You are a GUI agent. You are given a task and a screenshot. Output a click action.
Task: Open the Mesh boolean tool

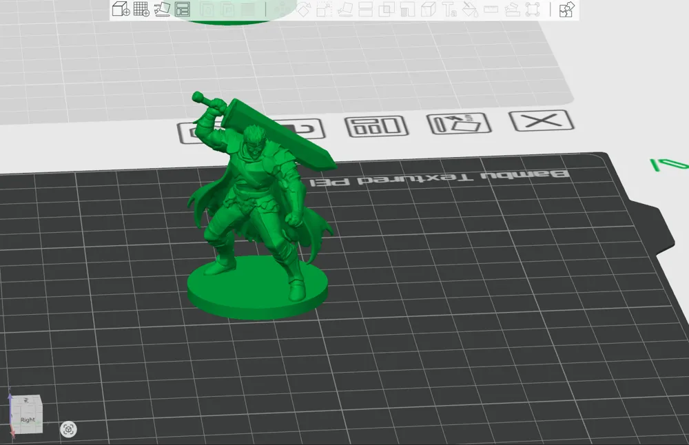click(x=387, y=9)
